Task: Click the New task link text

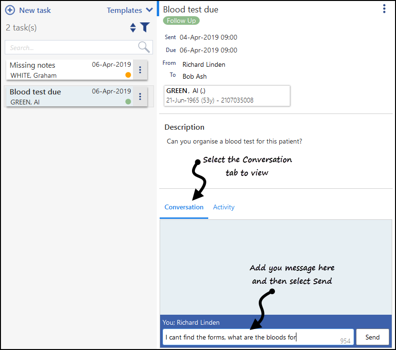Action: point(35,10)
